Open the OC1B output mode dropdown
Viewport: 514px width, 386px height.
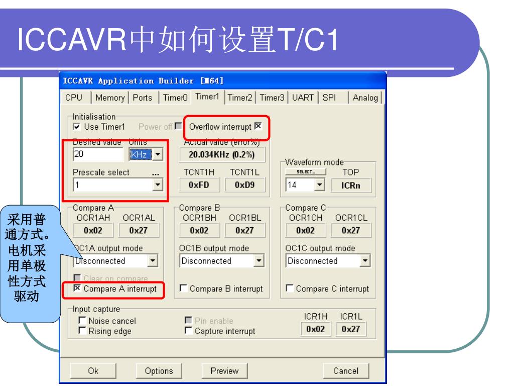click(x=259, y=261)
